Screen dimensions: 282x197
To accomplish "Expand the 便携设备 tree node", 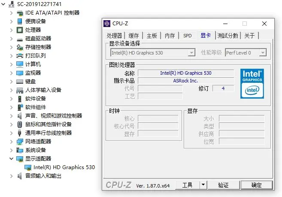I will pos(12,21).
